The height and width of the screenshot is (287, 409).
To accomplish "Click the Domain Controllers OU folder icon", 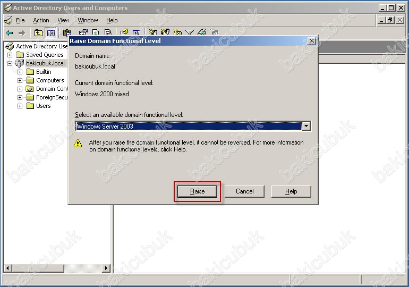I will coord(30,89).
